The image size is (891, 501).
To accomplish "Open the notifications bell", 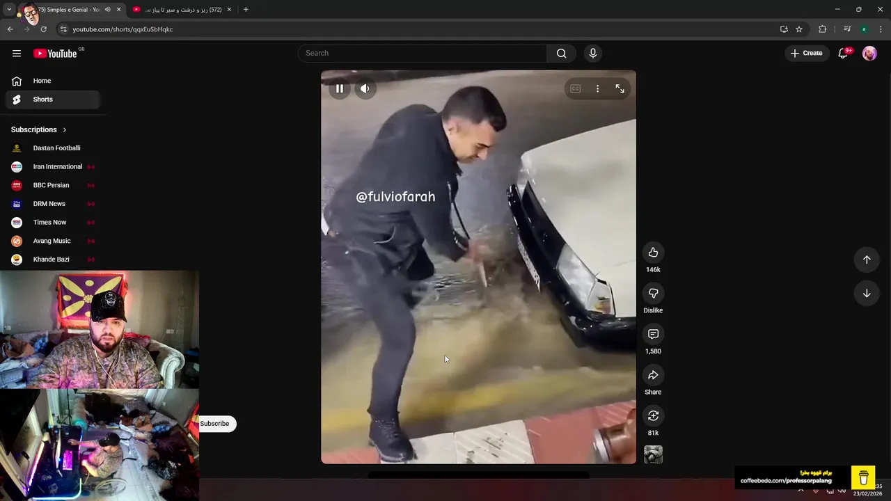I will point(843,53).
